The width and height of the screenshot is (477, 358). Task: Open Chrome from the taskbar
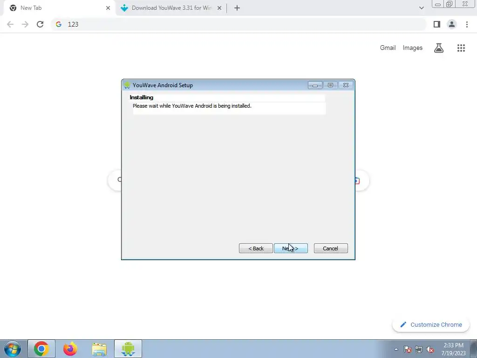click(x=41, y=349)
